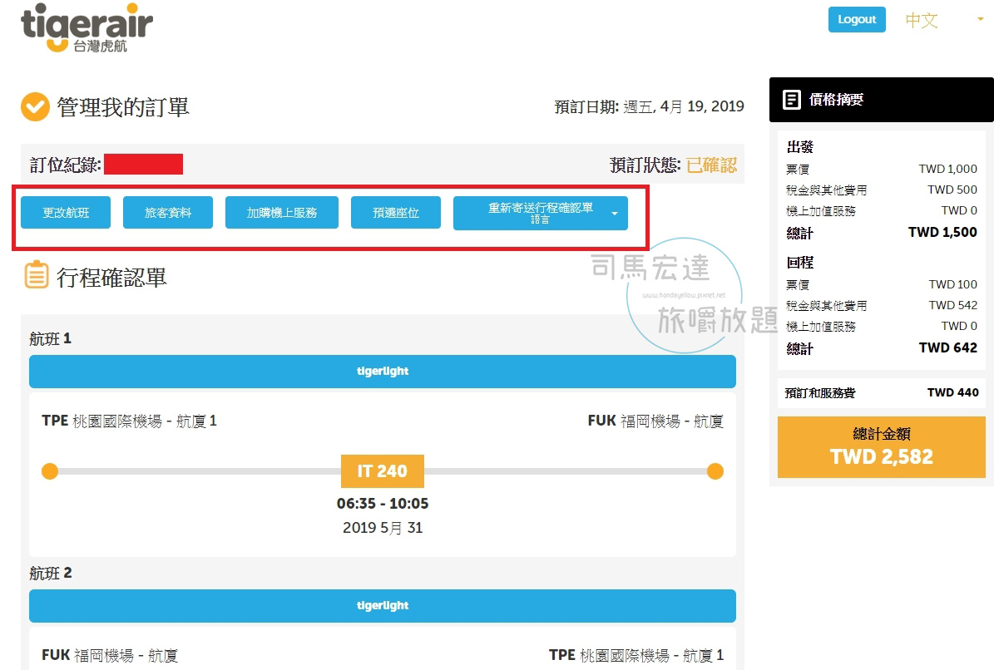Click the 已確認 booking status text

[x=711, y=165]
